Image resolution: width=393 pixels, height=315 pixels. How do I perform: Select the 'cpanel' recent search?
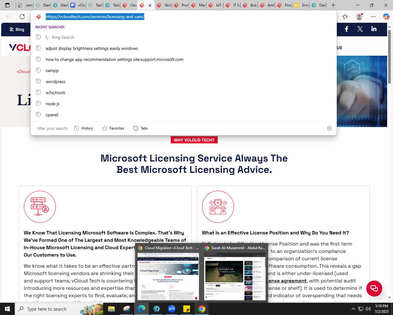[184, 115]
